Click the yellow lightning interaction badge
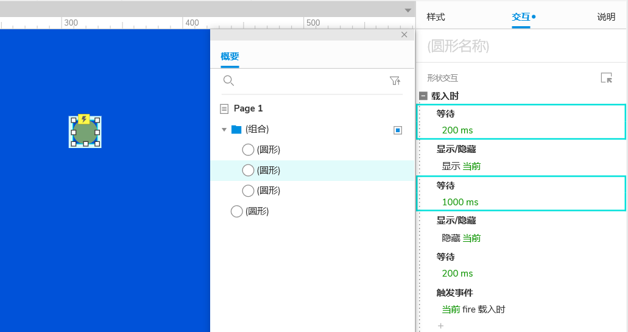The width and height of the screenshot is (628, 332). pyautogui.click(x=83, y=119)
